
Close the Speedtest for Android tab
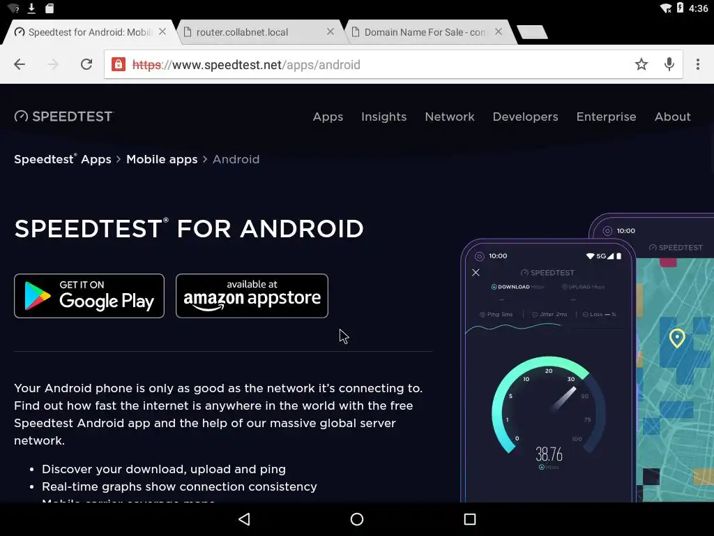coord(162,32)
